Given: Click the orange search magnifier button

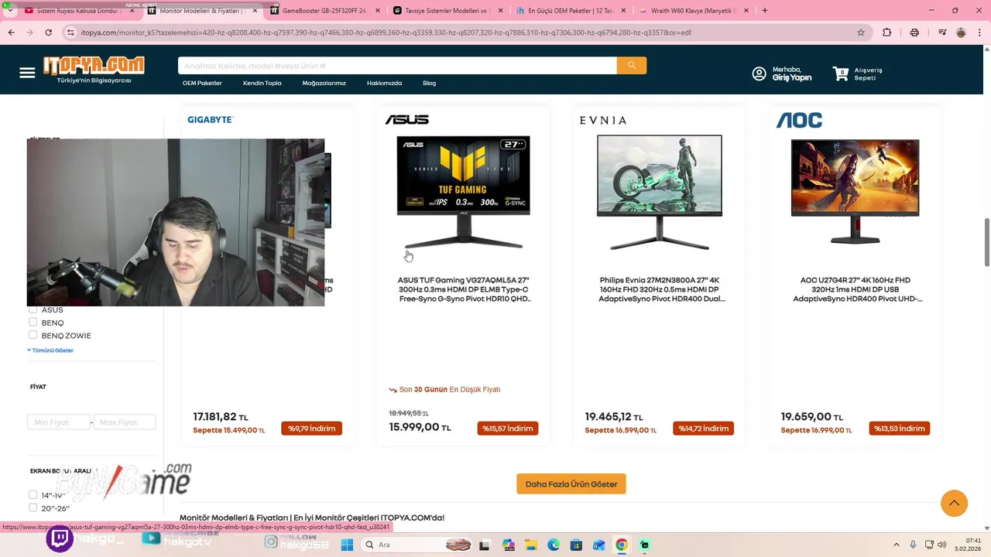Looking at the screenshot, I should click(x=632, y=66).
